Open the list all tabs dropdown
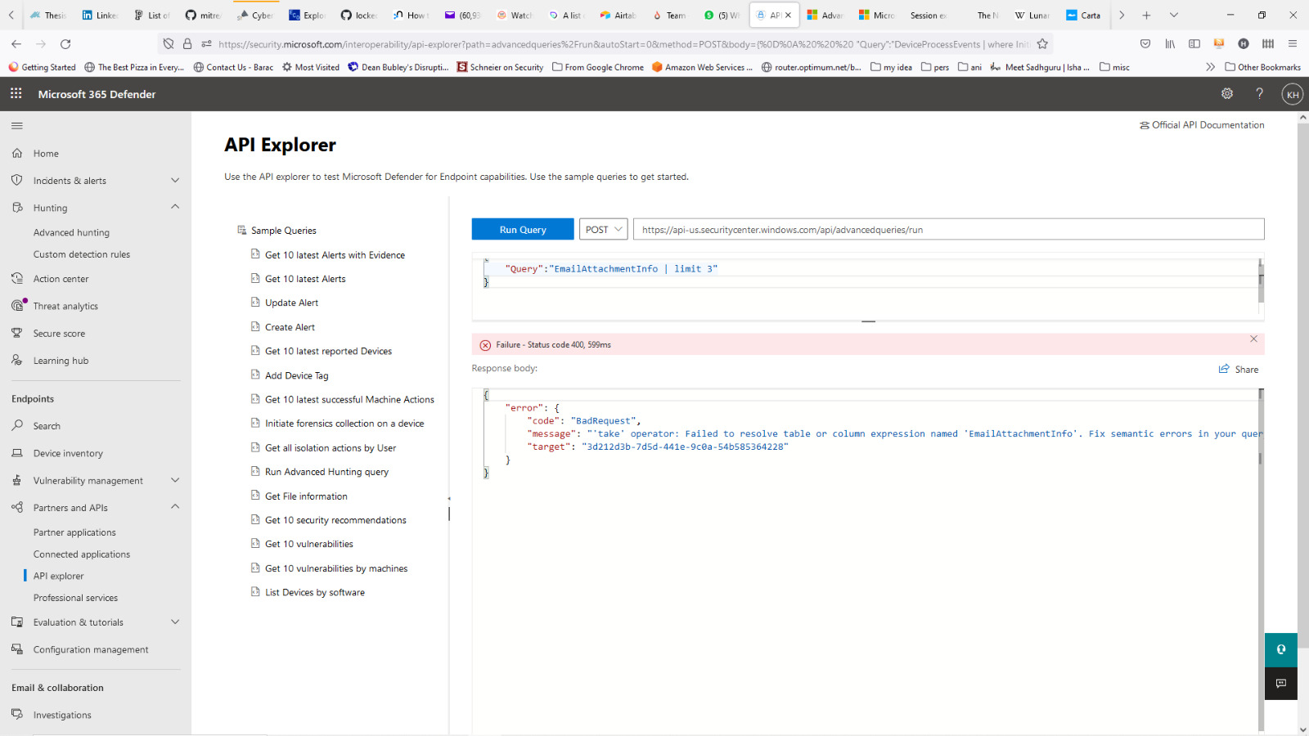Viewport: 1309px width, 736px height. tap(1174, 15)
